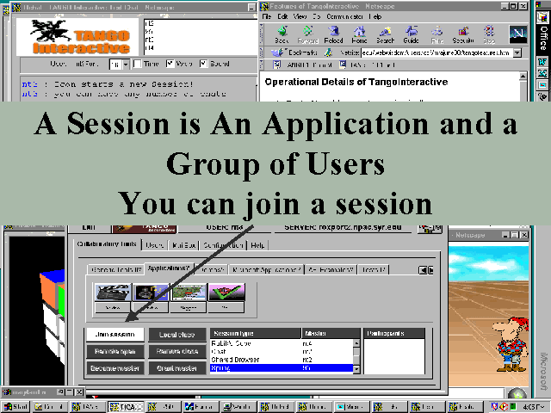The image size is (551, 413).
Task: Toggle the Sound checkbox in chat window
Action: 203,64
